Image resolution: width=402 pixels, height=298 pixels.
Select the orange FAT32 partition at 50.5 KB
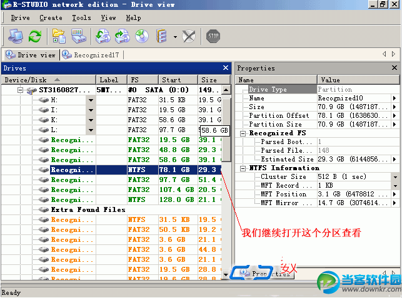(x=111, y=230)
